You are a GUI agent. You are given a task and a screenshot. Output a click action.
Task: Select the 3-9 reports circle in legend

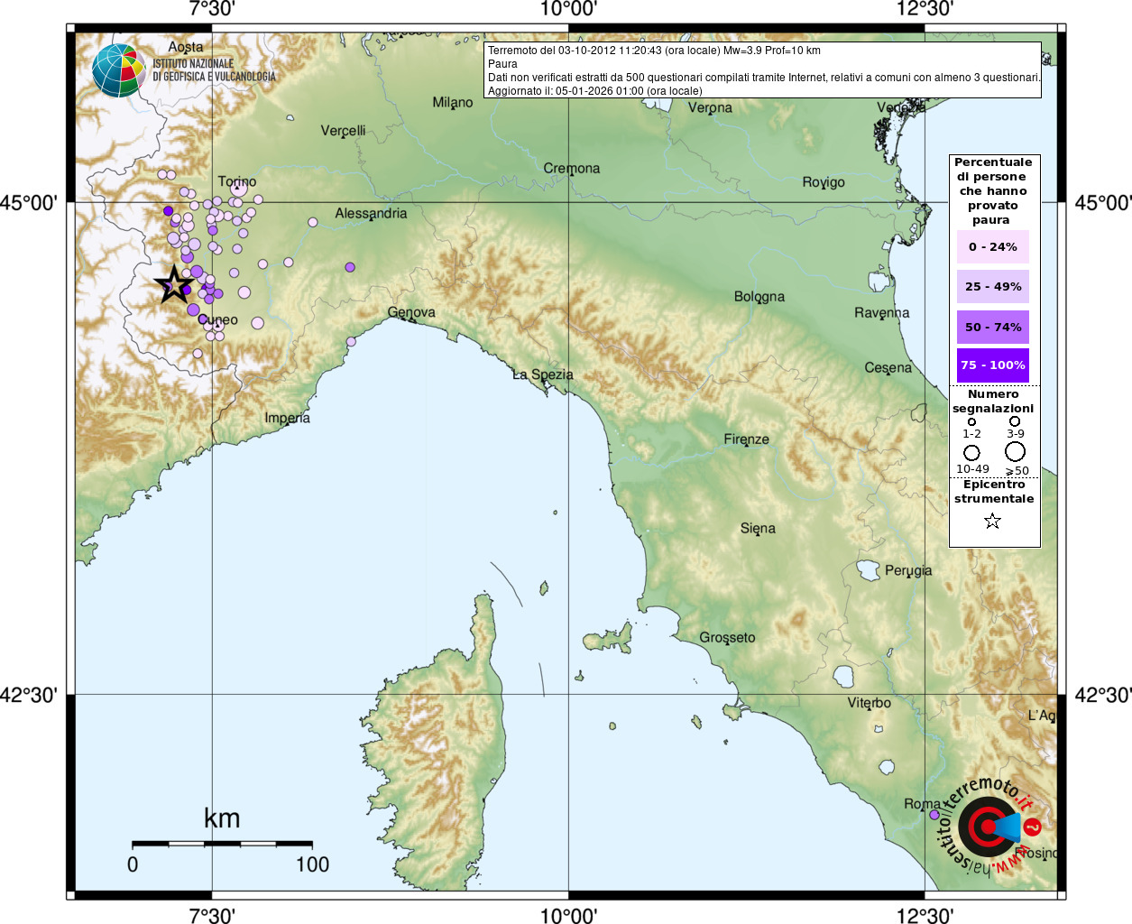[1015, 421]
